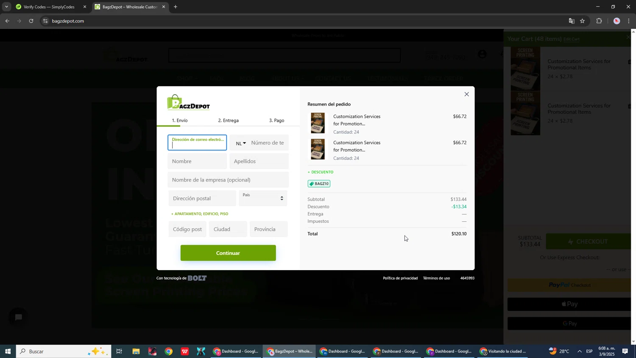Click the Provincia input field
The width and height of the screenshot is (636, 358).
(269, 229)
